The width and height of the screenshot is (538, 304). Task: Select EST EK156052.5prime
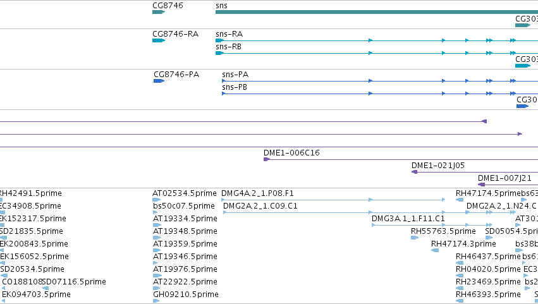pos(34,257)
